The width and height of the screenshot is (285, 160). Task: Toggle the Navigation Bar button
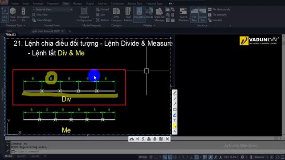23,15
